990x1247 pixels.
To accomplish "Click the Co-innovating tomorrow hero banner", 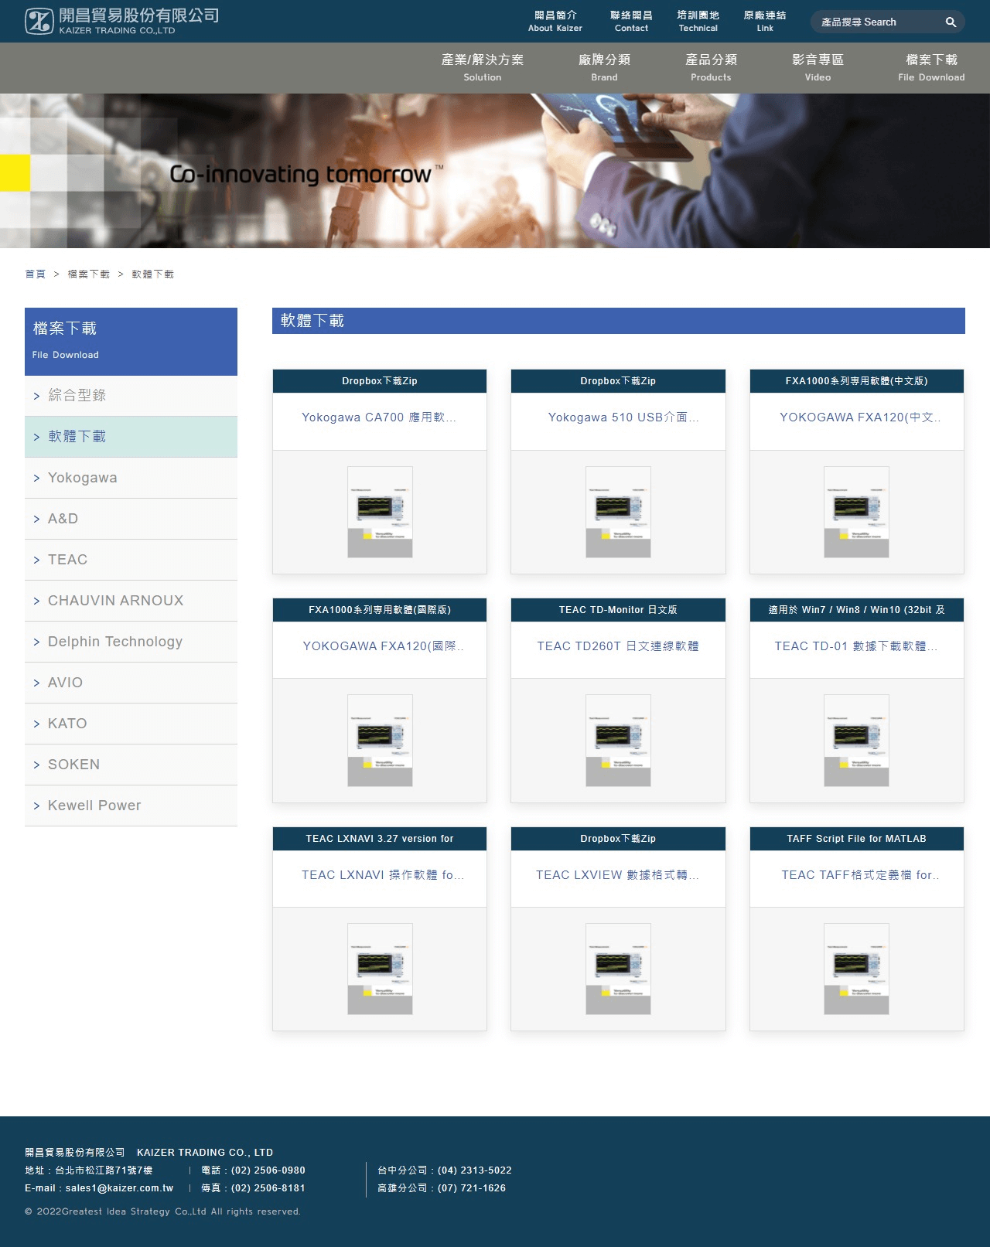I will click(495, 171).
